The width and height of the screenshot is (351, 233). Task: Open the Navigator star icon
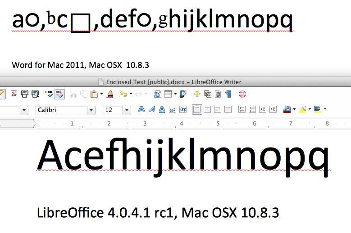(x=197, y=94)
